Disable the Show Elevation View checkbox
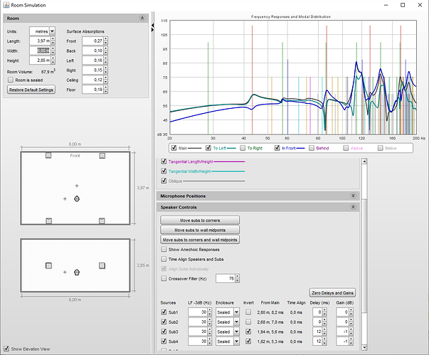 point(6,349)
